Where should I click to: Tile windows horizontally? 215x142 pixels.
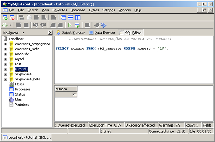[x=71, y=18]
